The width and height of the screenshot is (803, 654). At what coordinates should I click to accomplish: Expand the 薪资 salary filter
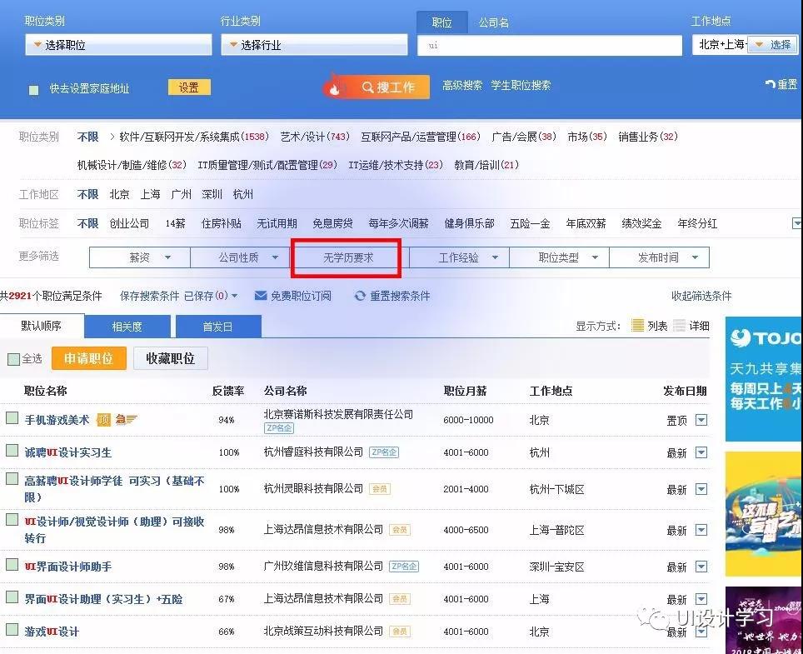coord(140,257)
